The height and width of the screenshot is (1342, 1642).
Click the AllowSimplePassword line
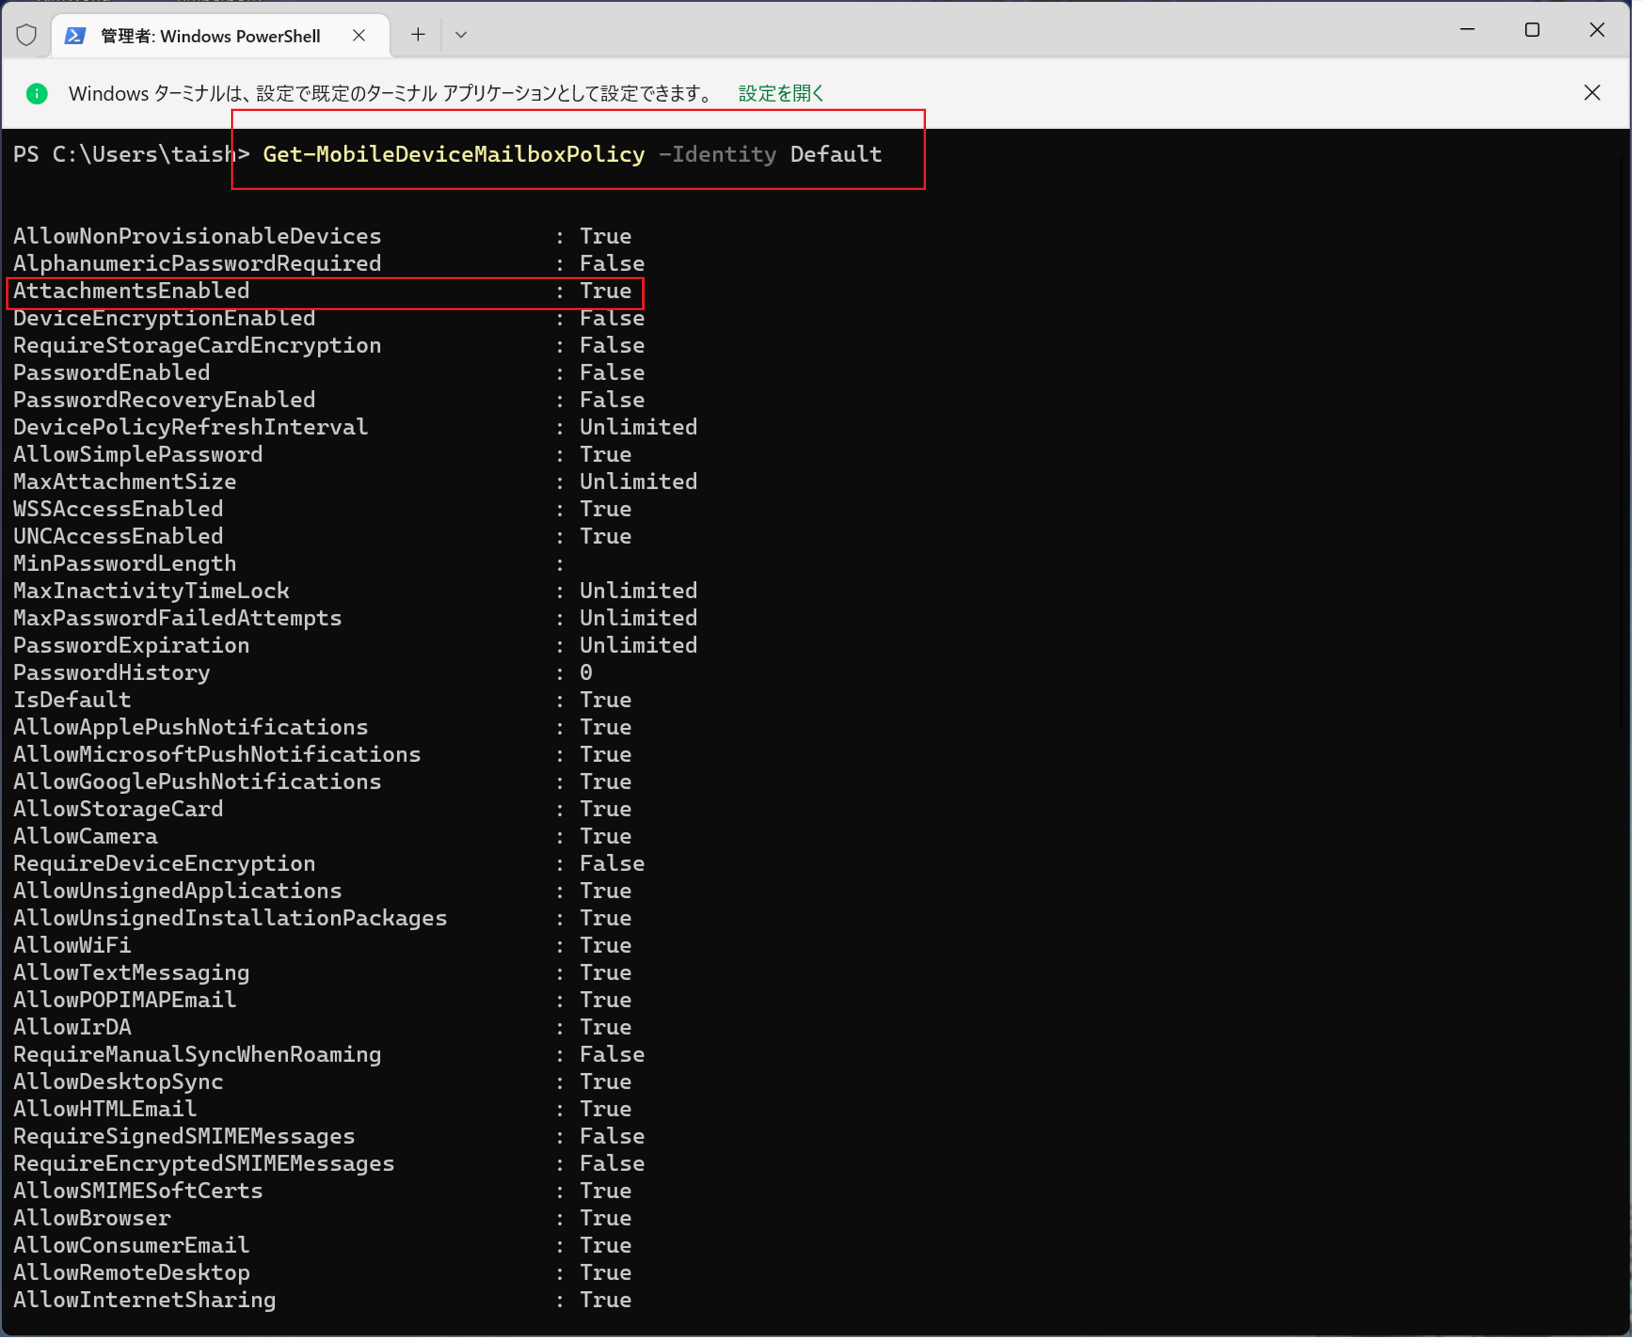coord(323,455)
